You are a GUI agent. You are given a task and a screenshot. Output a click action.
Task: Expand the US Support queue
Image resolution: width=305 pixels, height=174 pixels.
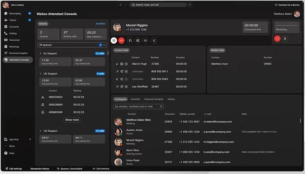click(41, 131)
